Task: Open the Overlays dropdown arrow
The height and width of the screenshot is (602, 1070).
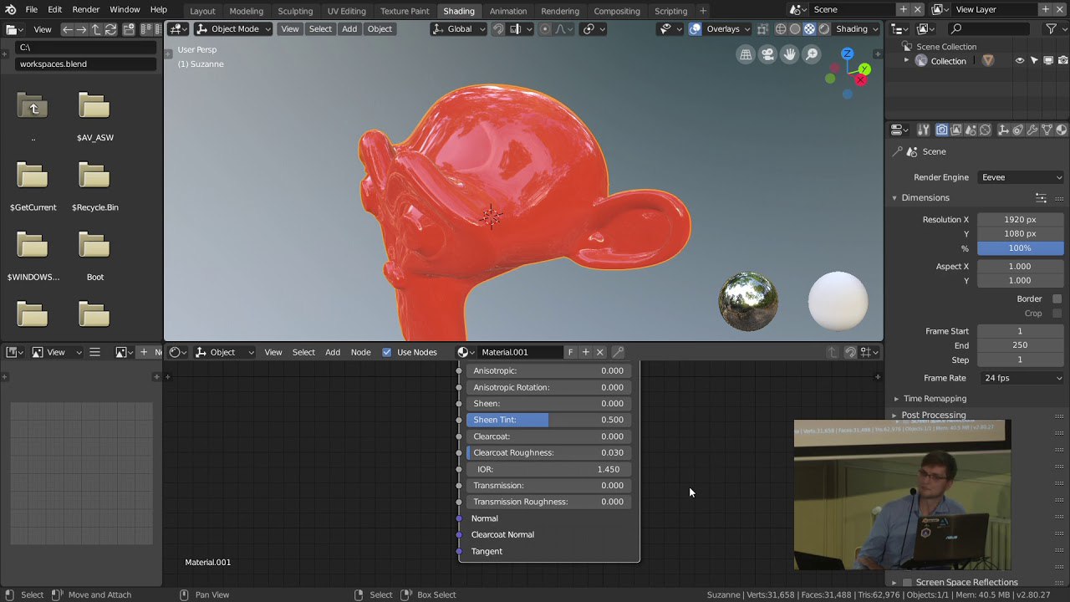Action: coord(746,28)
